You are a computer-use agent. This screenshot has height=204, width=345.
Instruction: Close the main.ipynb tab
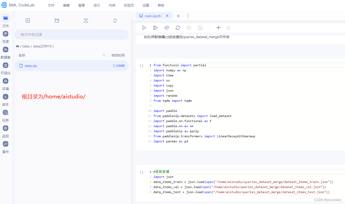point(167,16)
